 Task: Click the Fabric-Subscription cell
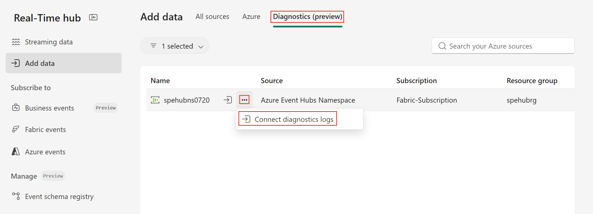pos(427,100)
